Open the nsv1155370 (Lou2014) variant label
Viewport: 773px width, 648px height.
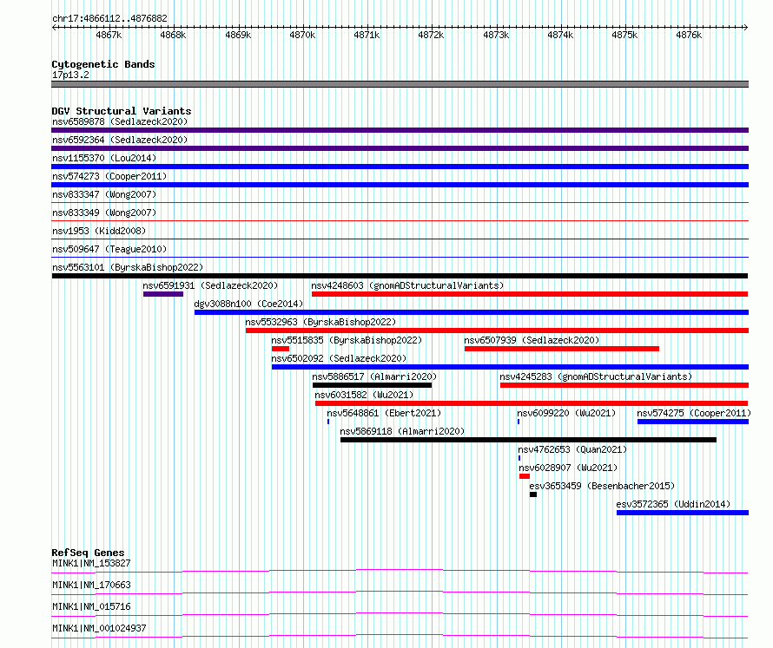click(x=104, y=158)
